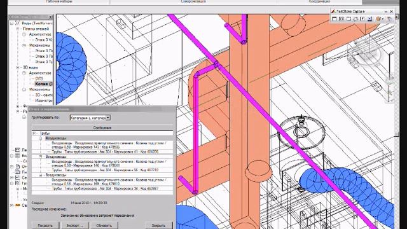407x229 pixels.
Task: Select clash row with 'Маркировка 146'
Action: pyautogui.click(x=109, y=163)
